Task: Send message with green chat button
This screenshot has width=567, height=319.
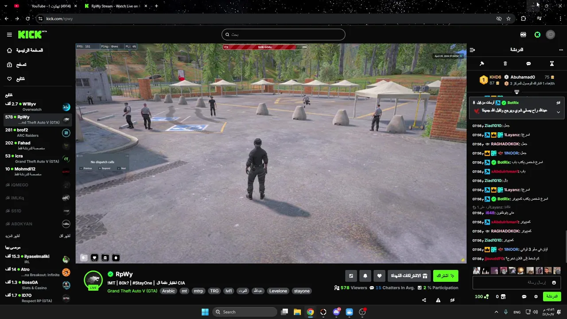Action: pos(552,296)
